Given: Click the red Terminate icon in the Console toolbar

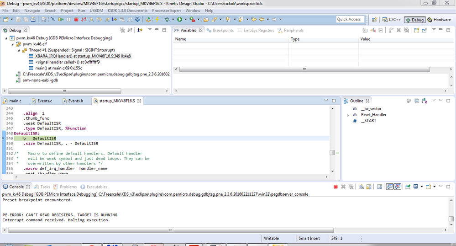Looking at the screenshot, I should tap(335, 187).
